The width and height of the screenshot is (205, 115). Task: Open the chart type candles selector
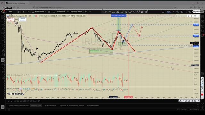tap(28, 12)
